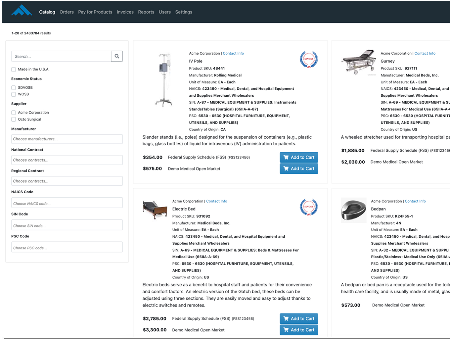Focus the catalog Search field
This screenshot has width=450, height=339.
pos(61,56)
